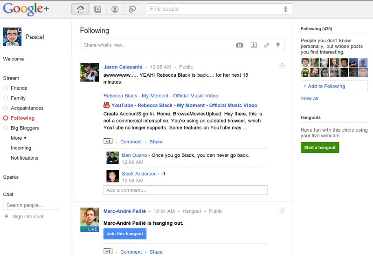
Task: Open the Profile icon in top bar
Action: [x=115, y=9]
